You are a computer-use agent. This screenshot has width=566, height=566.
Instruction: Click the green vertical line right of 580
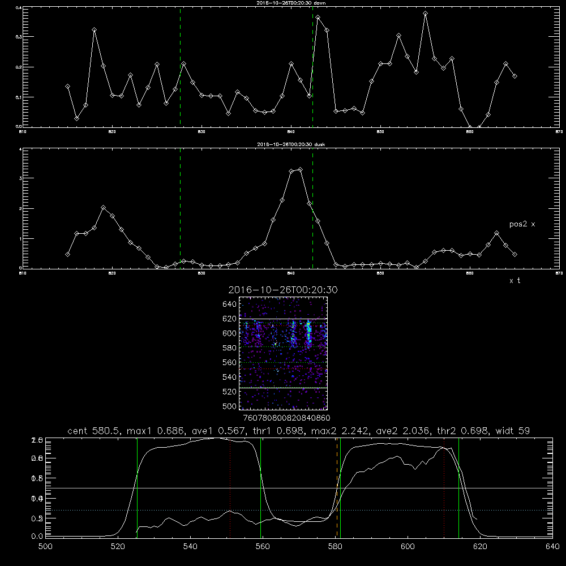pos(340,488)
